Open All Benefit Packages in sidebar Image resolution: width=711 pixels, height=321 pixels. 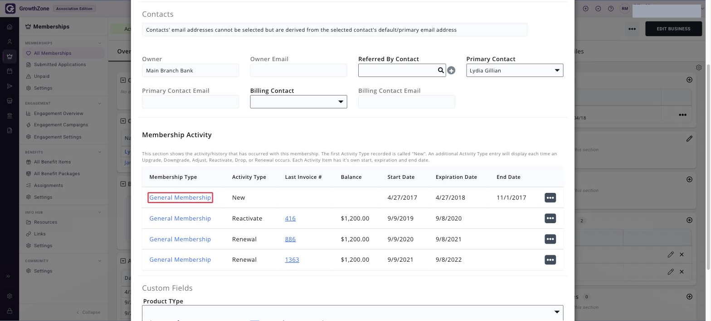coord(57,174)
